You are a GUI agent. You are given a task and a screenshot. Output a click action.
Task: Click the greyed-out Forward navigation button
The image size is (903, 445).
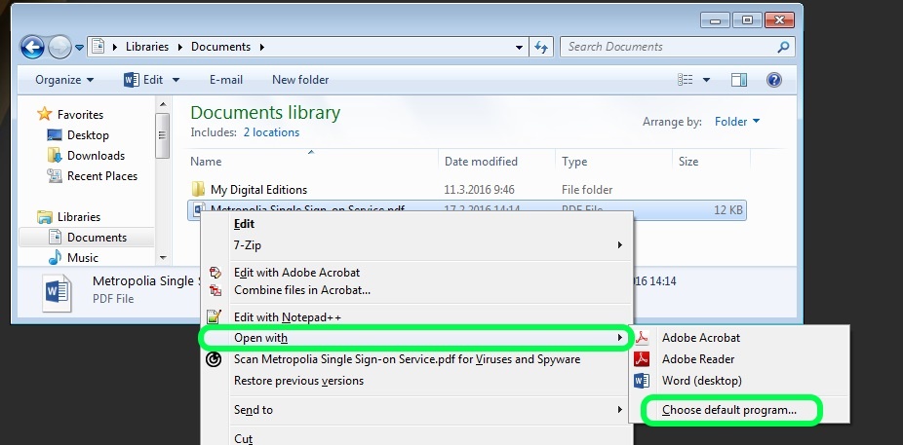59,47
